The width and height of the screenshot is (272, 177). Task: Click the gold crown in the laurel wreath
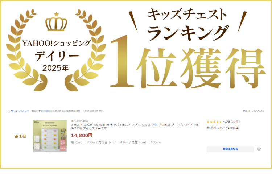click(56, 24)
